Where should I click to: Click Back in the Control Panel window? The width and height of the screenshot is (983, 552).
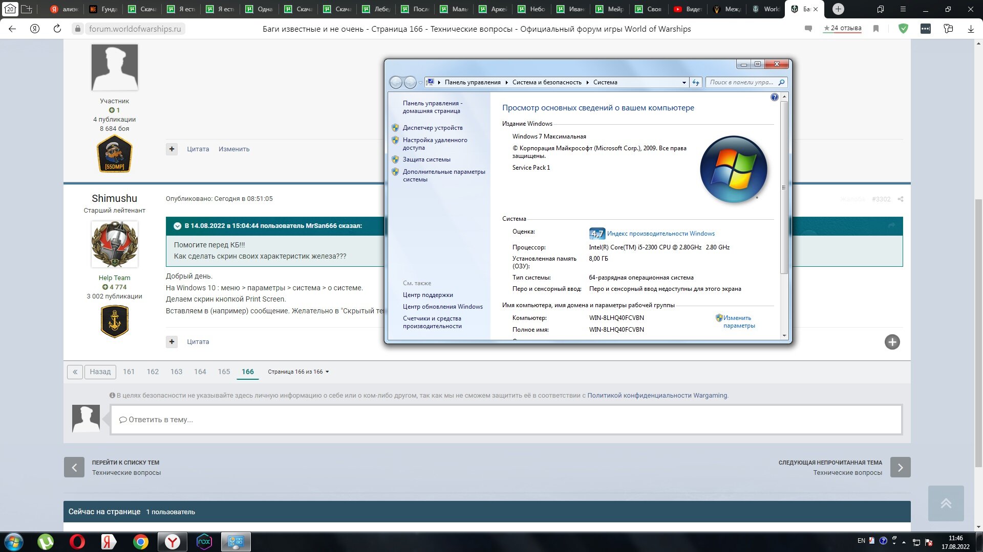tap(396, 82)
